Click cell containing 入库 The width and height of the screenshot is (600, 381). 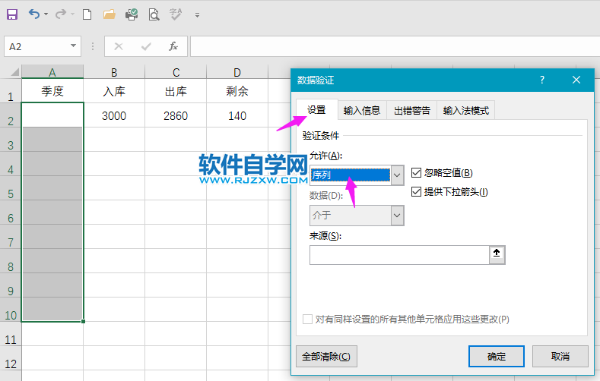pyautogui.click(x=114, y=91)
